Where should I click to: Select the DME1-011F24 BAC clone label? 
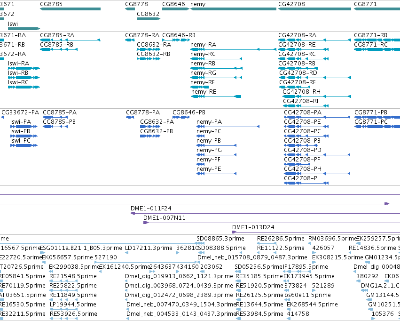pyautogui.click(x=151, y=209)
